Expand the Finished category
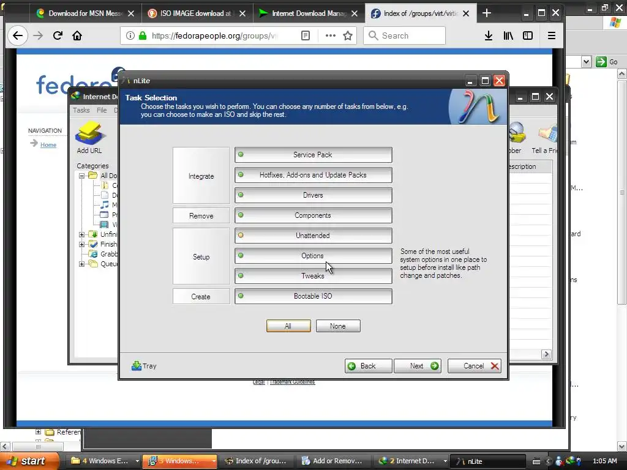The height and width of the screenshot is (470, 627). (x=81, y=244)
